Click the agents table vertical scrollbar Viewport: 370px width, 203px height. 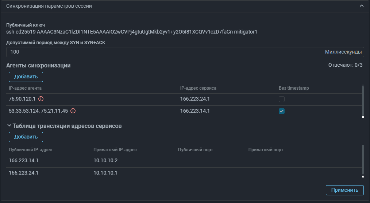(362, 100)
